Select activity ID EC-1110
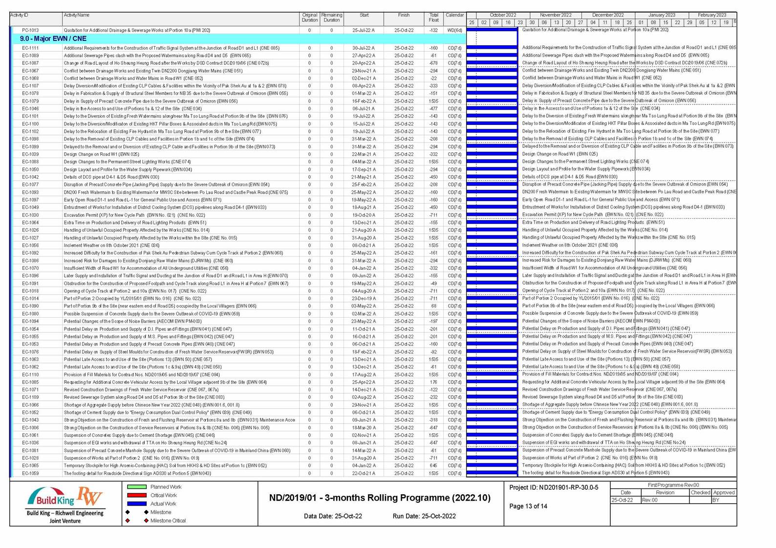 [30, 375]
